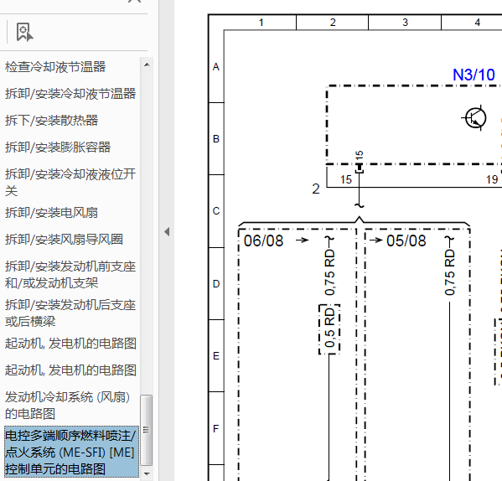Click grid row label F

pyautogui.click(x=216, y=428)
